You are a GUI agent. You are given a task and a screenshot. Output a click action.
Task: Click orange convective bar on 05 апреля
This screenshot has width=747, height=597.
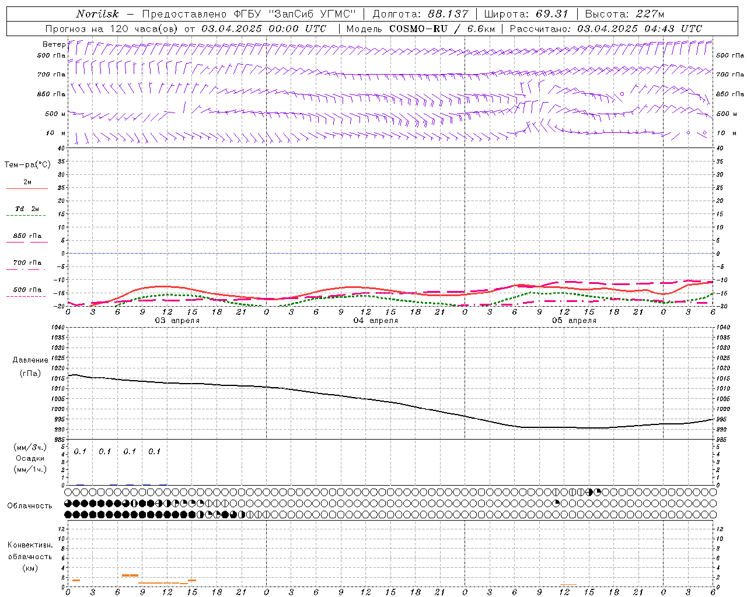[x=568, y=584]
